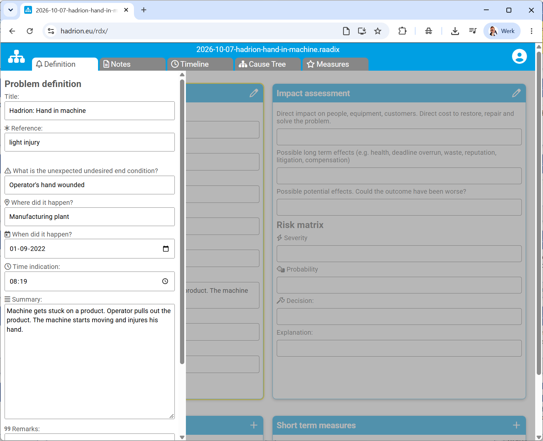
Task: Click the definition panel's scrollbar down arrow
Action: click(x=182, y=437)
